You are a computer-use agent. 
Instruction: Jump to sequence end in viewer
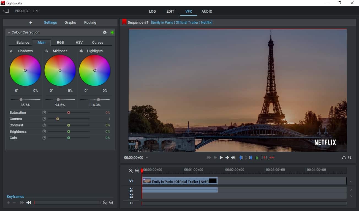(x=233, y=157)
